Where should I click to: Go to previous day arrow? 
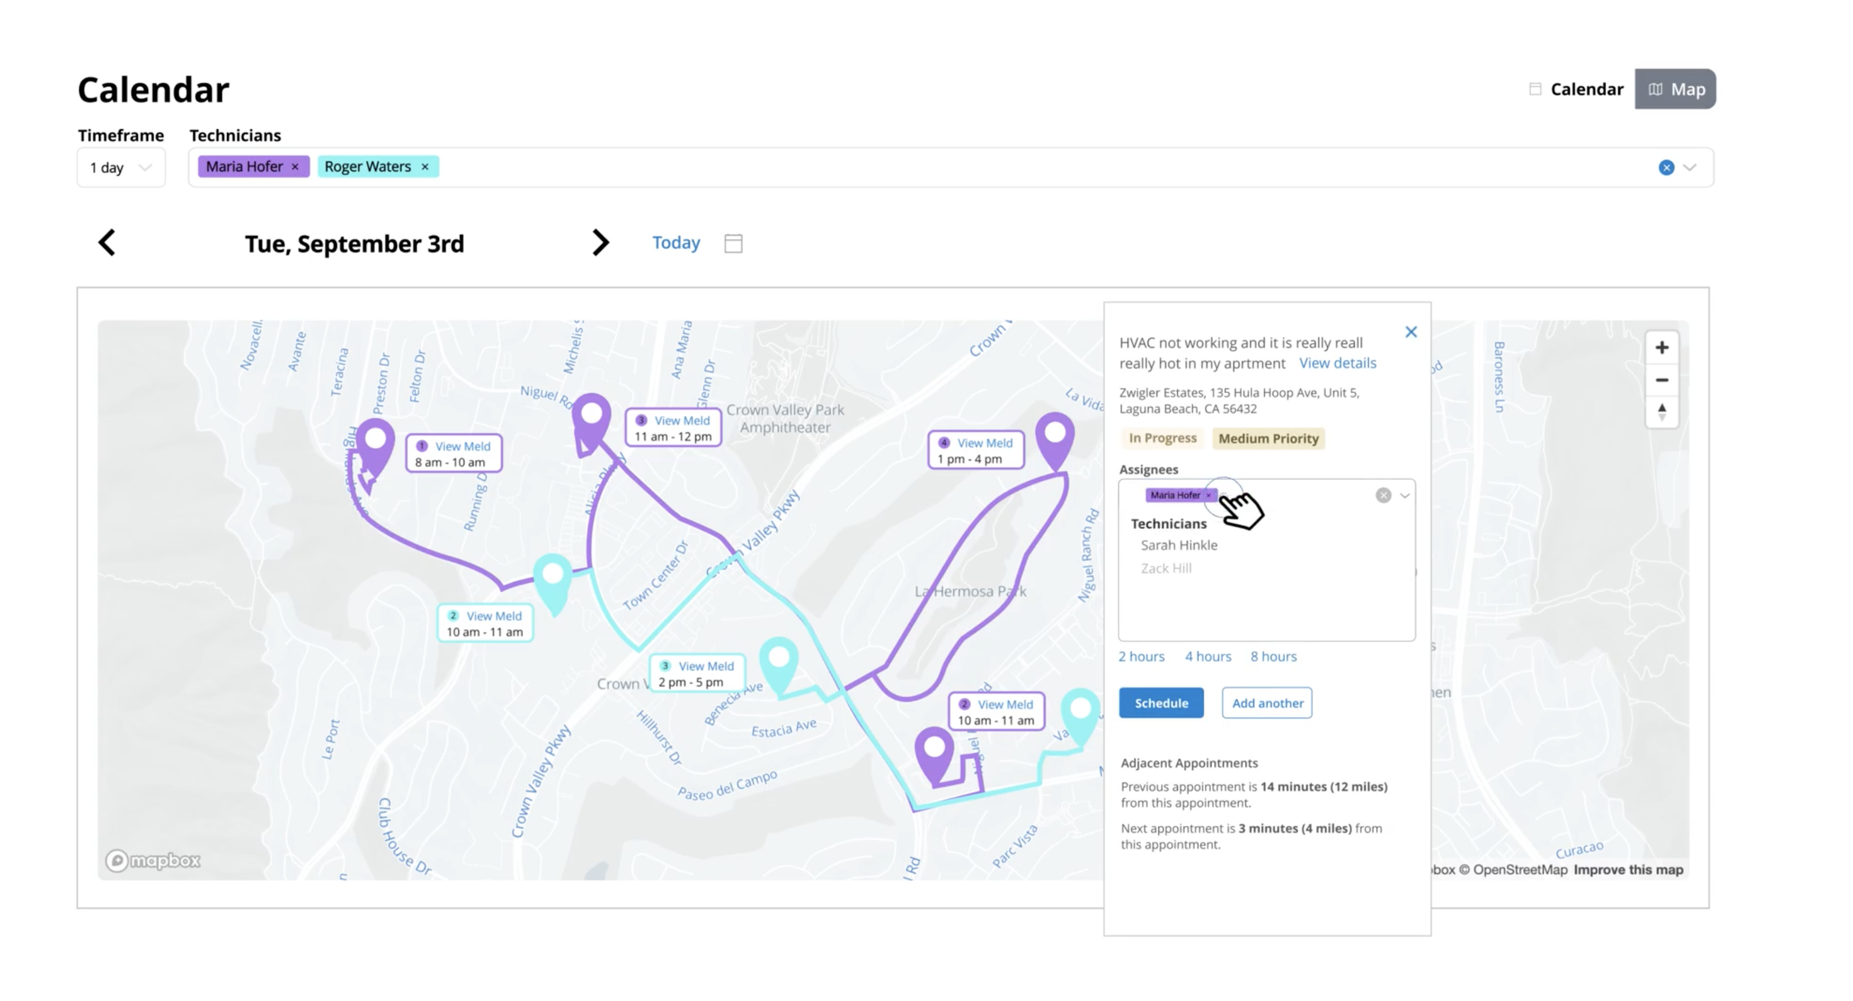[x=107, y=243]
